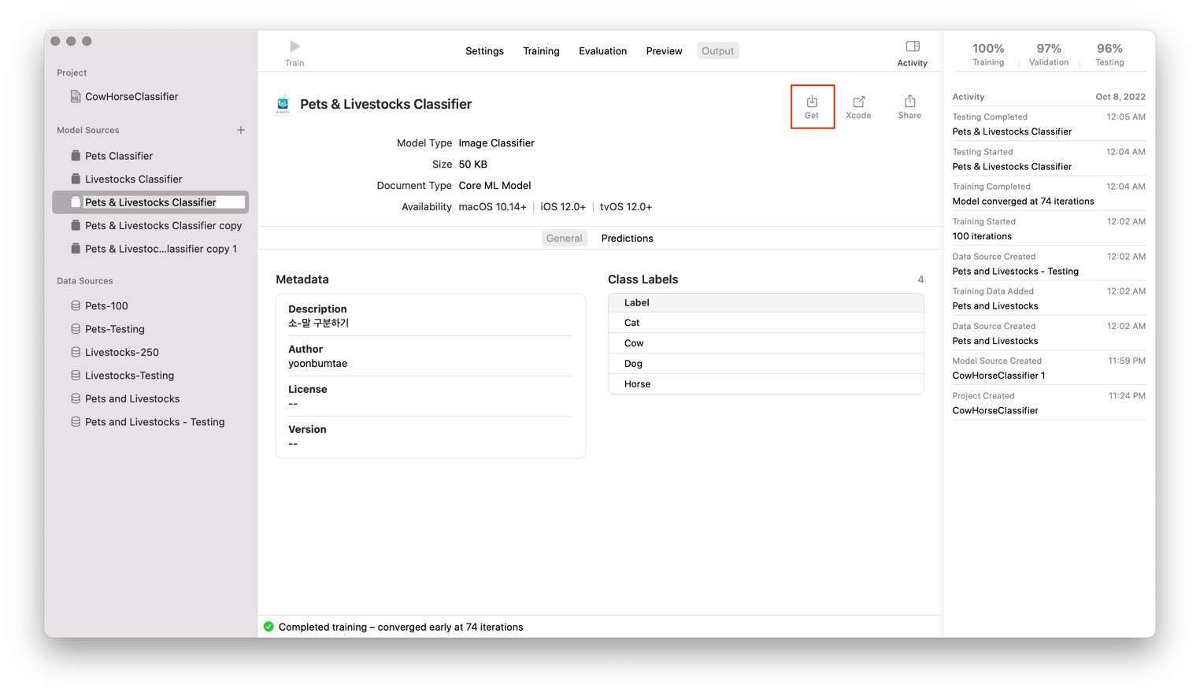Open the Preview tab
1200x696 pixels.
[x=664, y=51]
